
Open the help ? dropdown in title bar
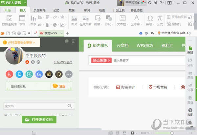tap(162, 3)
